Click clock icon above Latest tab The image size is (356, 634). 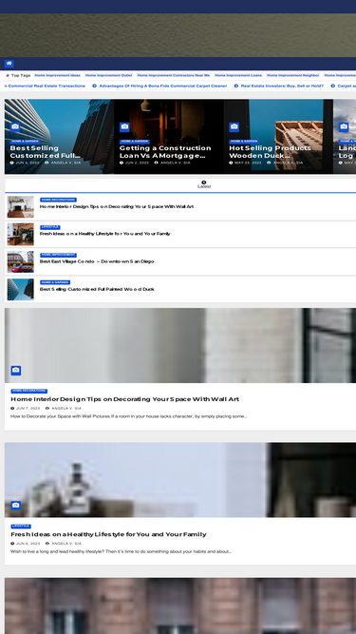tap(204, 183)
